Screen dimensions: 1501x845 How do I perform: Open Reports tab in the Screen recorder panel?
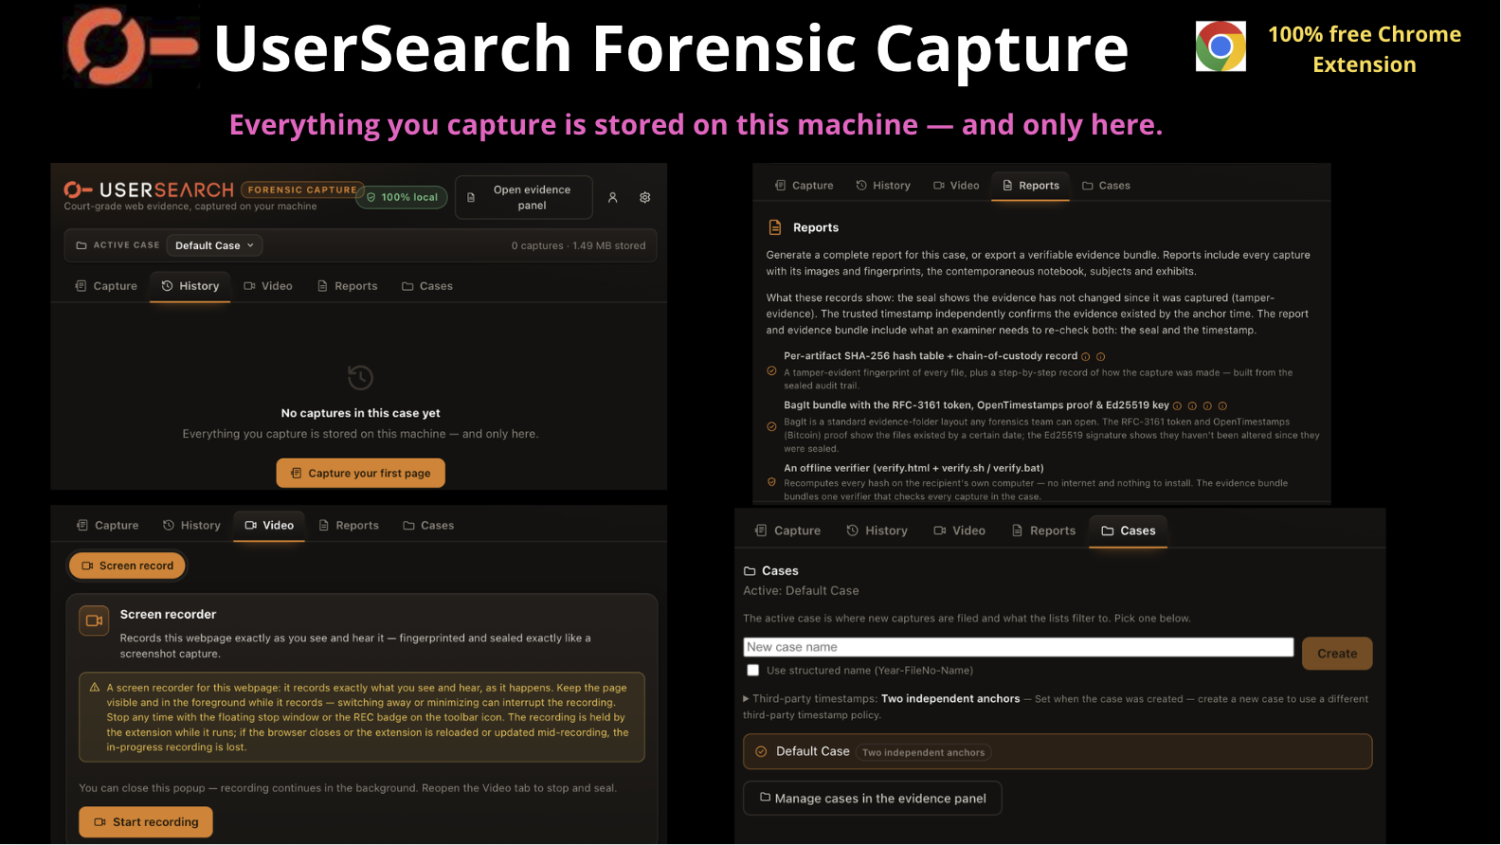pos(349,526)
